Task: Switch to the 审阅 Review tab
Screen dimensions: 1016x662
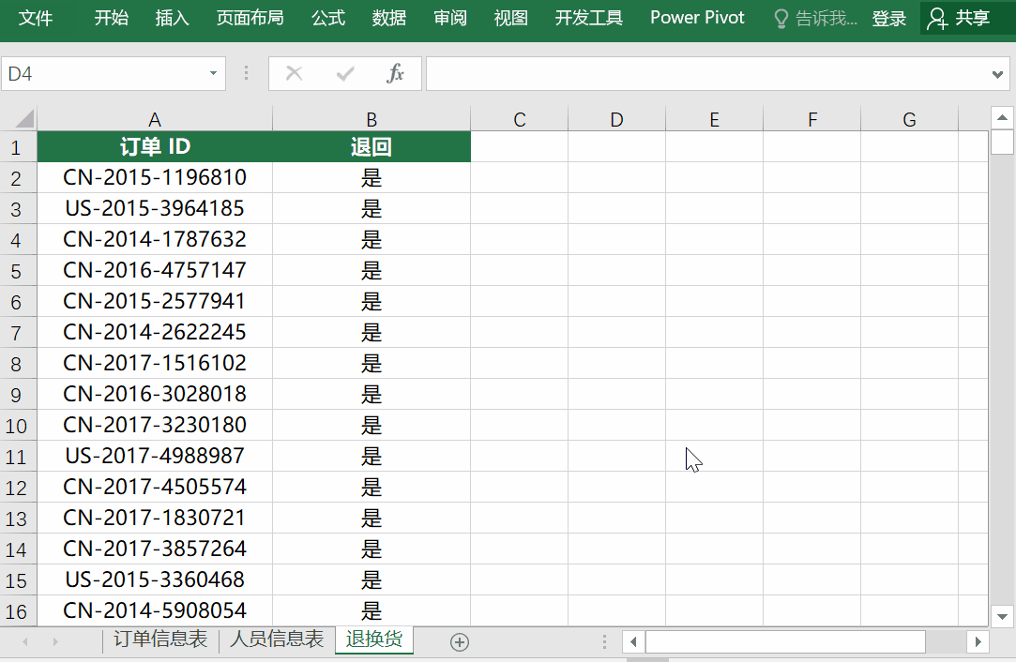Action: (x=450, y=18)
